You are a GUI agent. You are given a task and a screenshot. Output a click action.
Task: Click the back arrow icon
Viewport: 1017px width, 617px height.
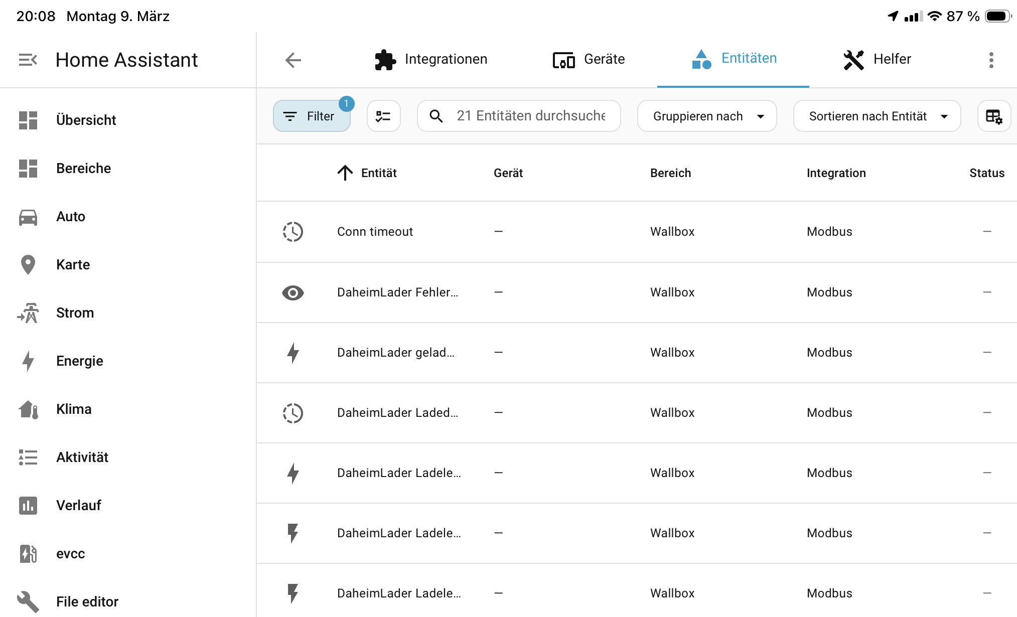point(293,60)
